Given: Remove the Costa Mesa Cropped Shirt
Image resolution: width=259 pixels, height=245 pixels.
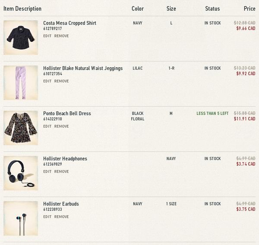Looking at the screenshot, I should point(61,36).
